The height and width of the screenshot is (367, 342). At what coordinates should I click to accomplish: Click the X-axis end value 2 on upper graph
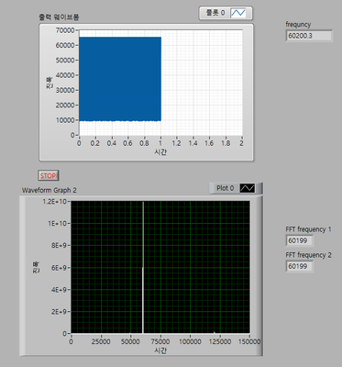pyautogui.click(x=241, y=143)
